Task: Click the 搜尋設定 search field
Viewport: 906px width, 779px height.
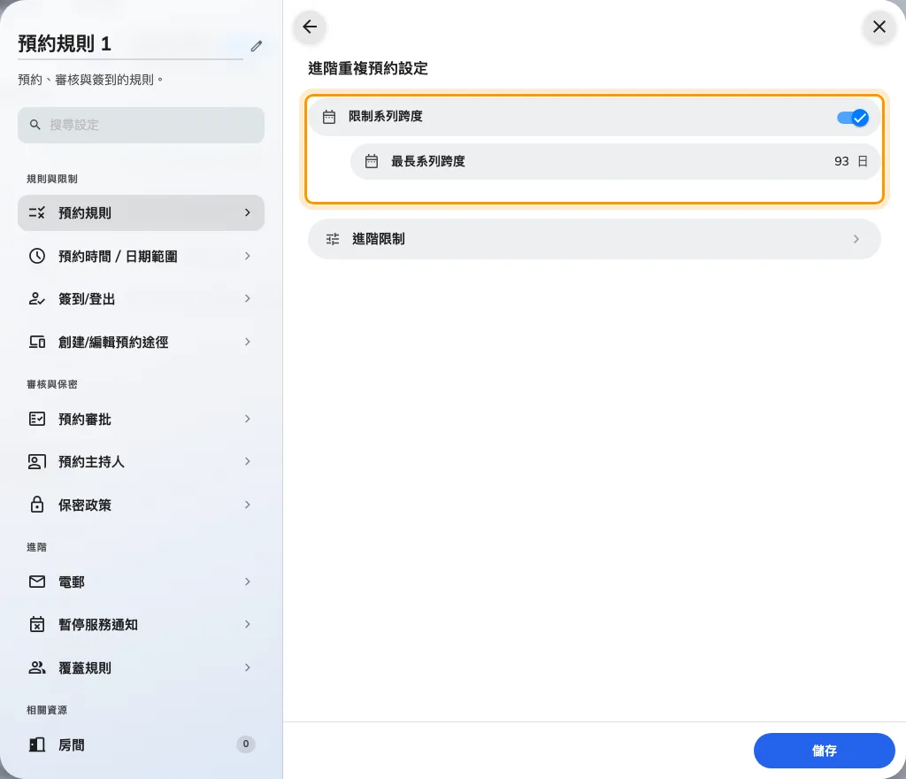Action: (141, 125)
